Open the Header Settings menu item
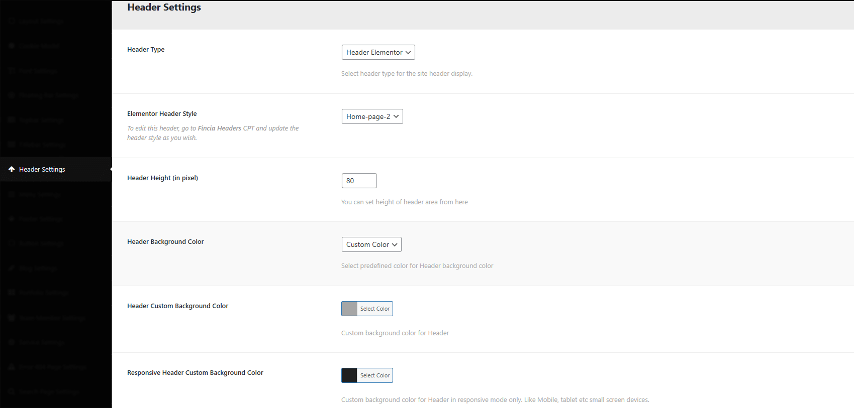 [x=42, y=170]
